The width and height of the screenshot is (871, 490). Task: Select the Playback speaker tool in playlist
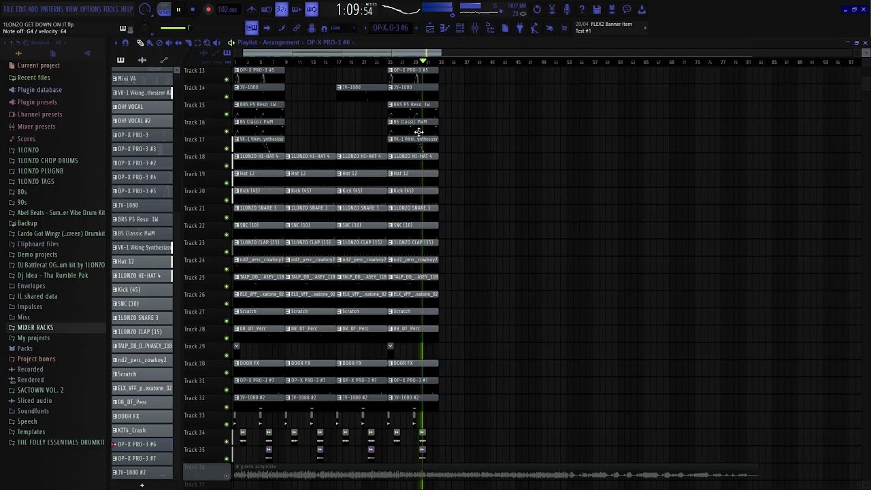pyautogui.click(x=216, y=43)
